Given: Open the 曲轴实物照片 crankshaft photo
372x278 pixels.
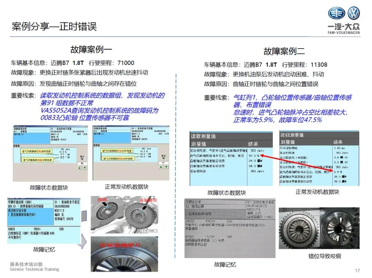Looking at the screenshot, I should 124,254.
